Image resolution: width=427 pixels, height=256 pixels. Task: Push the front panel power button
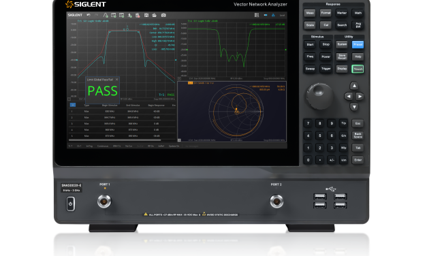71,204
